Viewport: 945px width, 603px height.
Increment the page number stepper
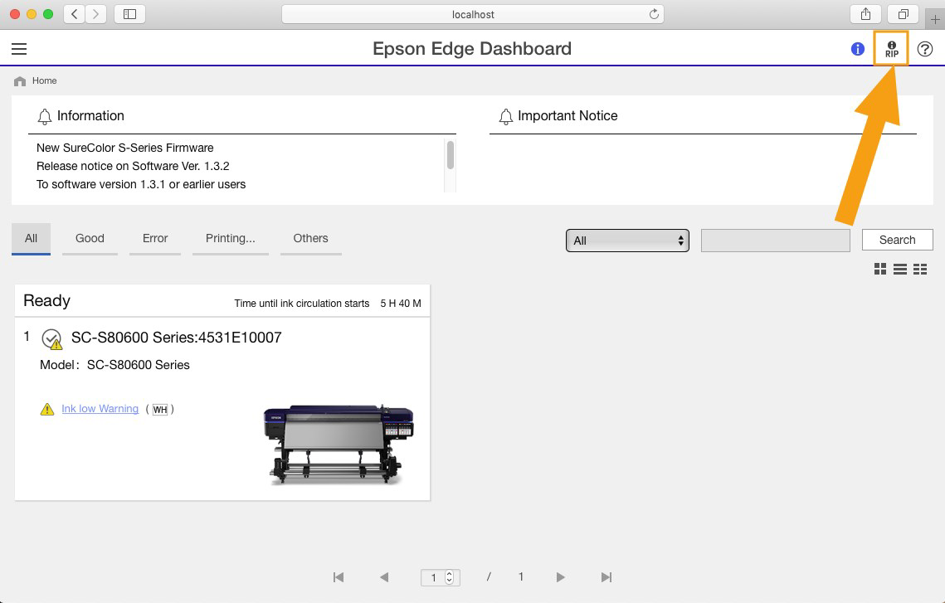pos(447,573)
